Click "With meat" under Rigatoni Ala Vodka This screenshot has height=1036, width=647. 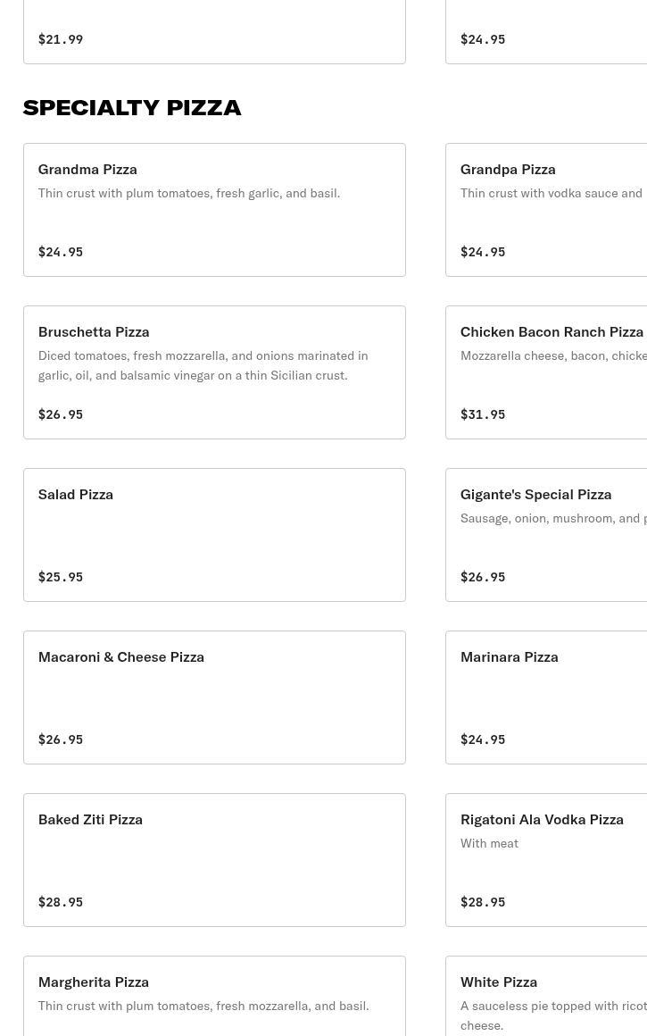point(489,843)
